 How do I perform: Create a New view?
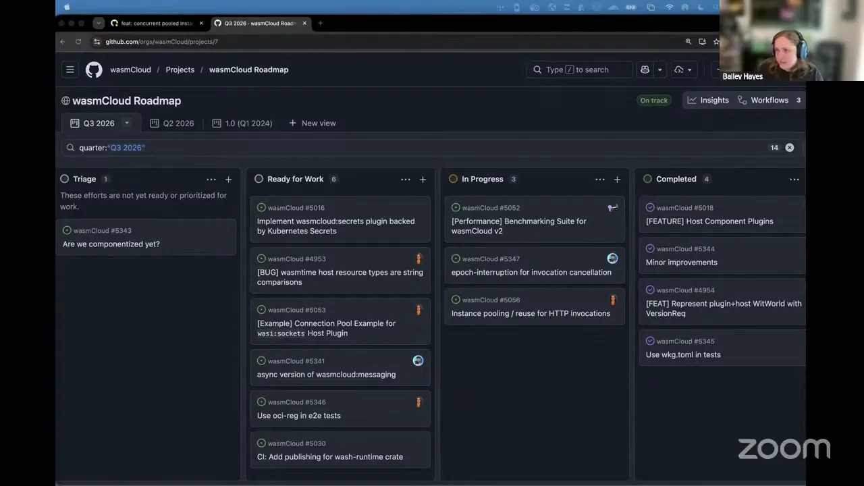313,123
